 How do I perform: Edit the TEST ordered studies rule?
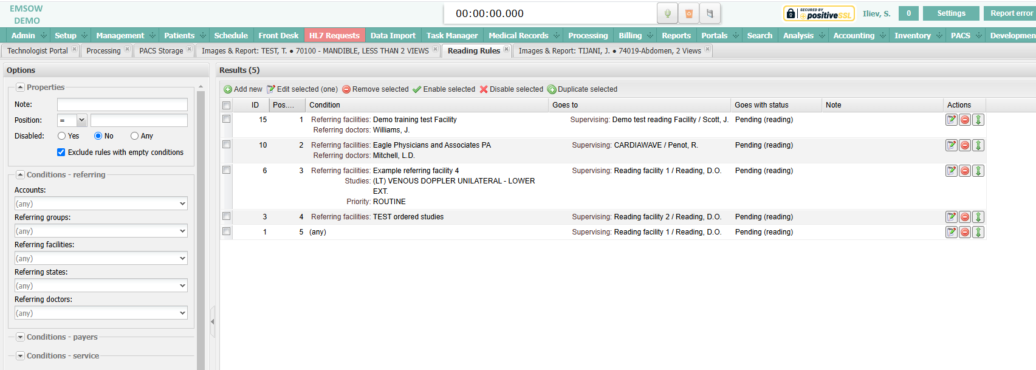click(951, 217)
